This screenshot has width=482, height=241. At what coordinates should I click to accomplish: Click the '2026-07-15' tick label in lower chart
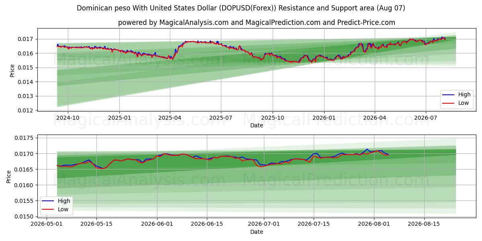pyautogui.click(x=314, y=224)
